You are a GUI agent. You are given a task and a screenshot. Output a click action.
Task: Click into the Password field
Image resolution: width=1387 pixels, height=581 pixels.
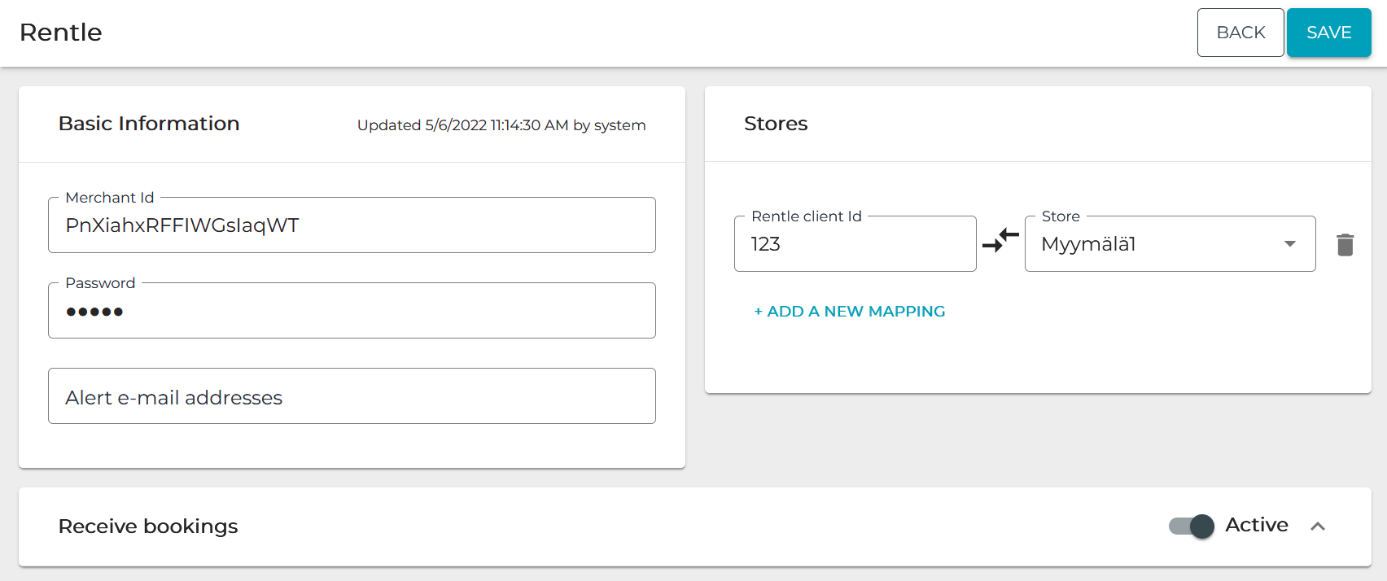tap(352, 311)
